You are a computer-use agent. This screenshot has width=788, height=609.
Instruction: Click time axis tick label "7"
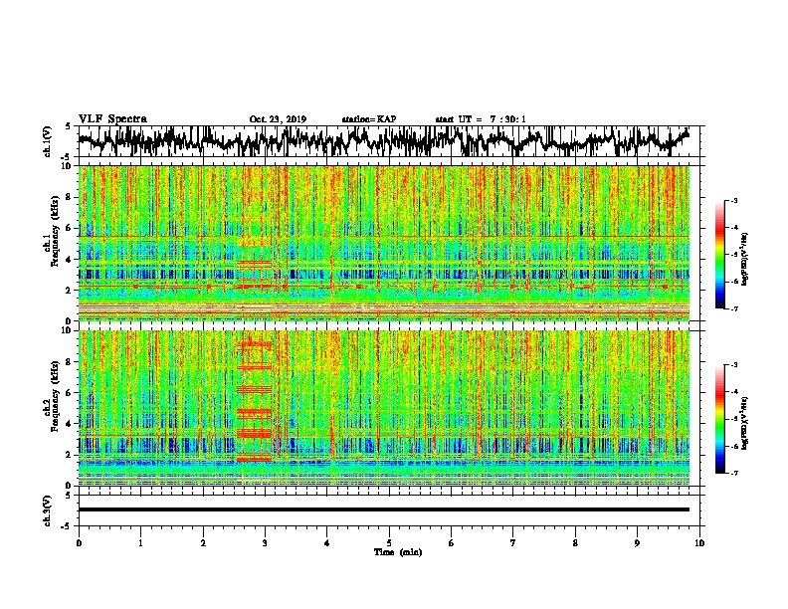click(513, 543)
